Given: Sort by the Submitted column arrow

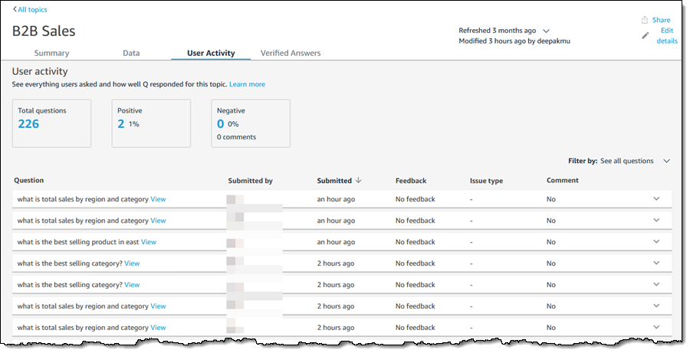Looking at the screenshot, I should [x=358, y=180].
